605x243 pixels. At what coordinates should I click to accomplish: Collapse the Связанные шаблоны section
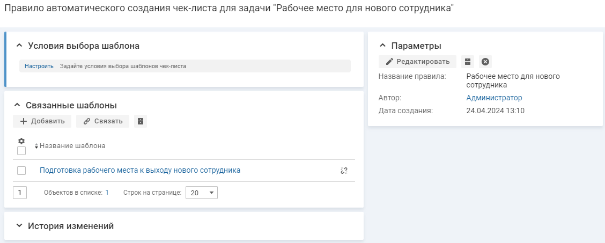[x=17, y=105]
